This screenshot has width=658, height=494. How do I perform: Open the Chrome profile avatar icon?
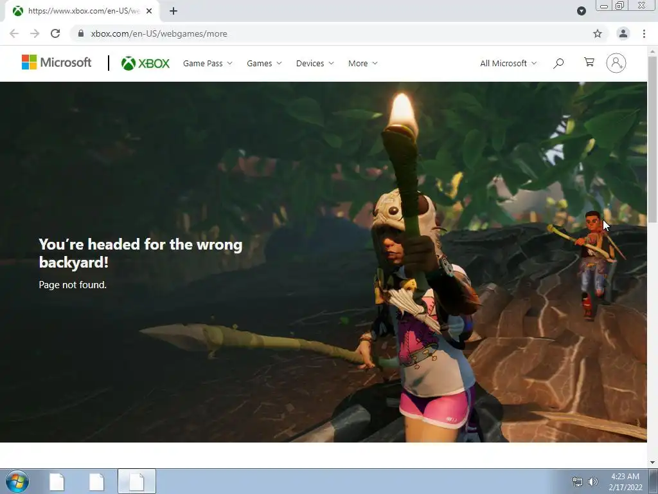(x=623, y=33)
